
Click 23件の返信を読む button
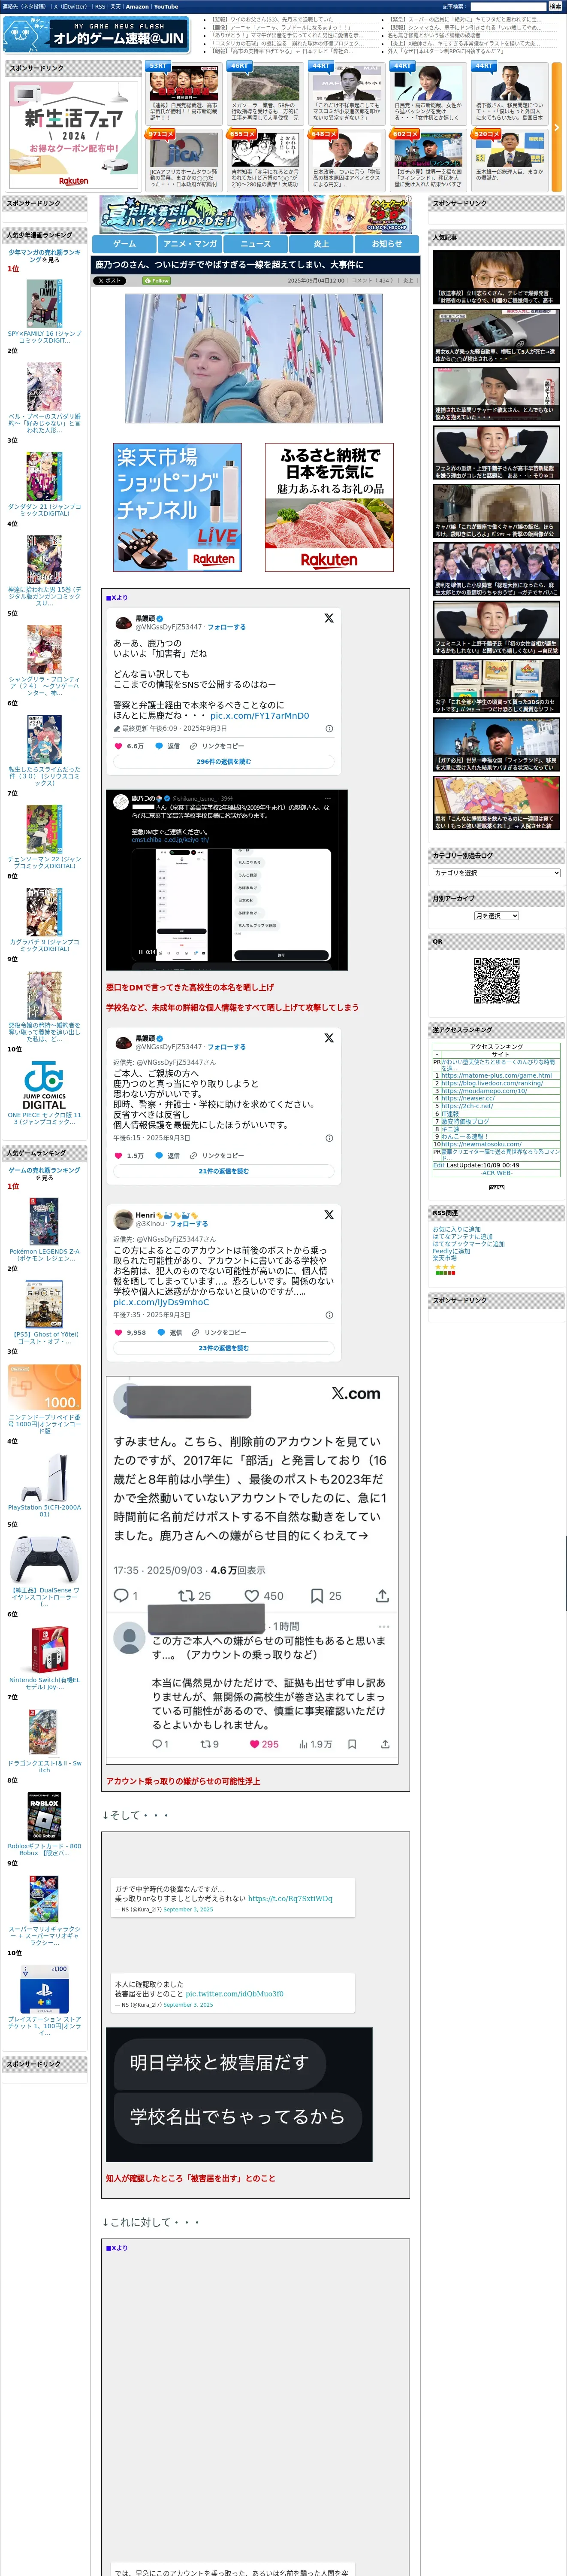[x=223, y=1348]
